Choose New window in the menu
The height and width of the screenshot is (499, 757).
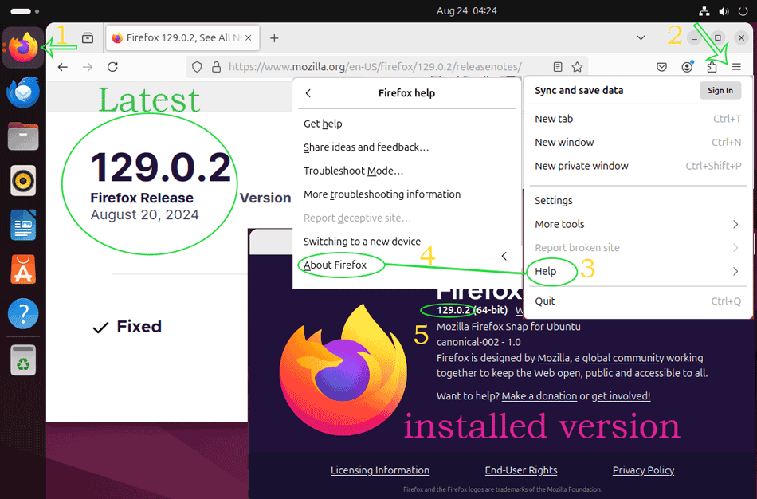click(637, 143)
